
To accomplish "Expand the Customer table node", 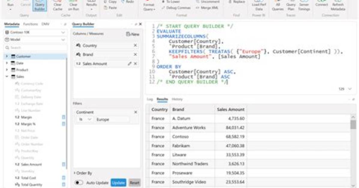I will point(7,56).
